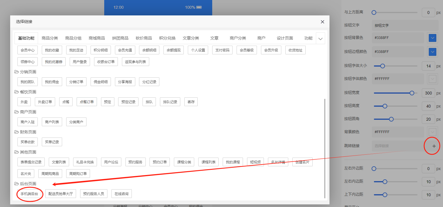Switch to the 商品分类 tab

pyautogui.click(x=50, y=38)
